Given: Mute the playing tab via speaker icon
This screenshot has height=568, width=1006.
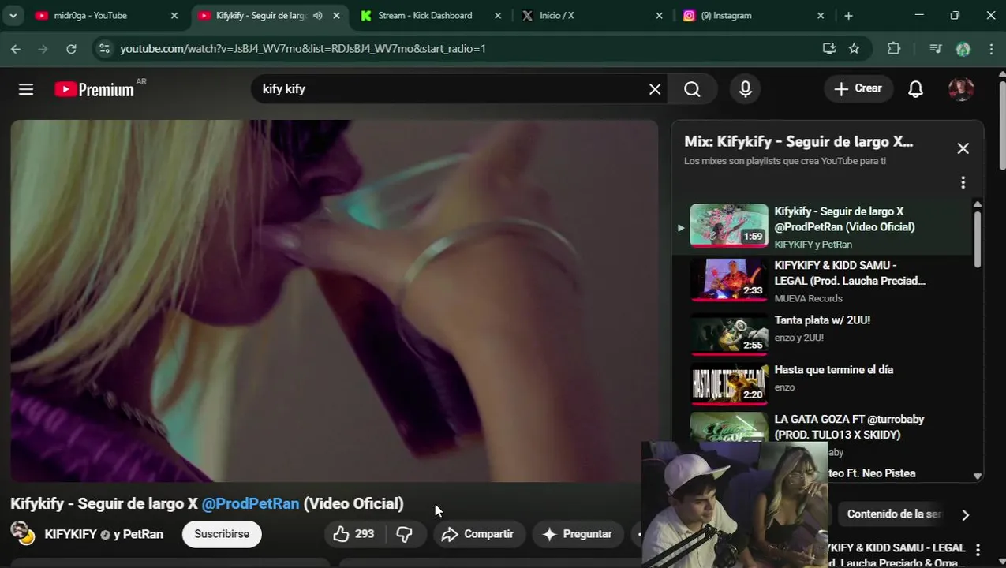Looking at the screenshot, I should pyautogui.click(x=317, y=16).
